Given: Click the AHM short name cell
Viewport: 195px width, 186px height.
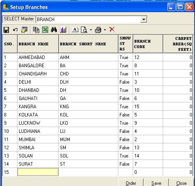Looking at the screenshot, I should tap(88, 57).
